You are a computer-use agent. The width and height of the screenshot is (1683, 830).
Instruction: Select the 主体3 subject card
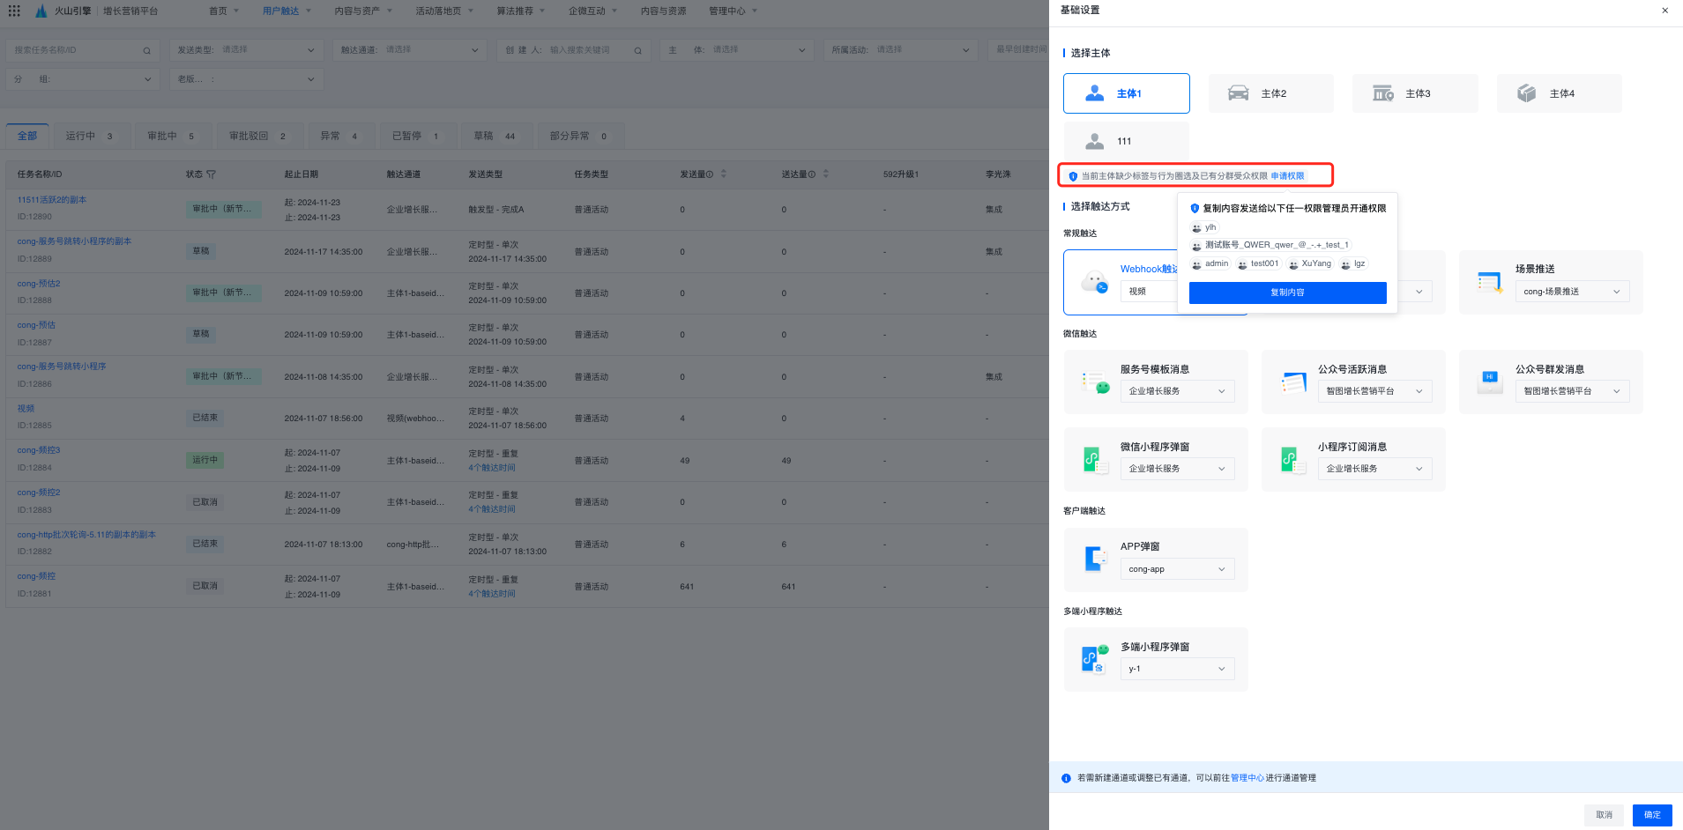point(1415,93)
